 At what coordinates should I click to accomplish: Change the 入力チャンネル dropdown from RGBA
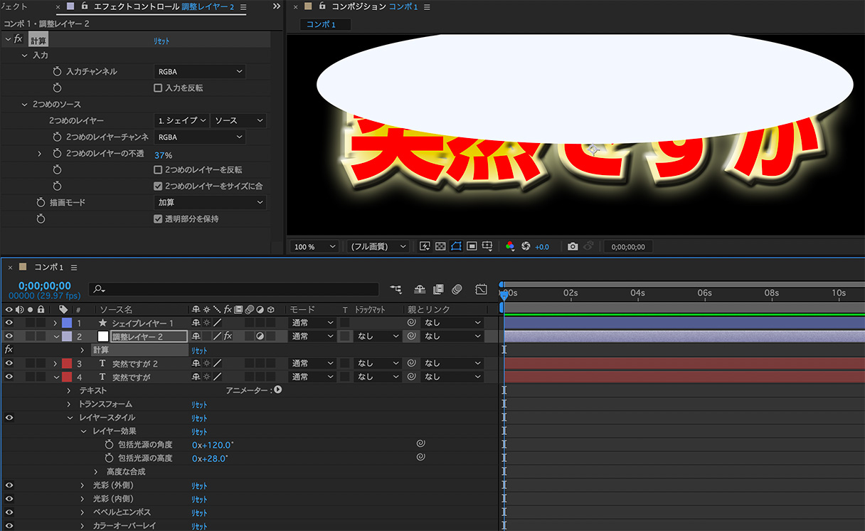199,71
